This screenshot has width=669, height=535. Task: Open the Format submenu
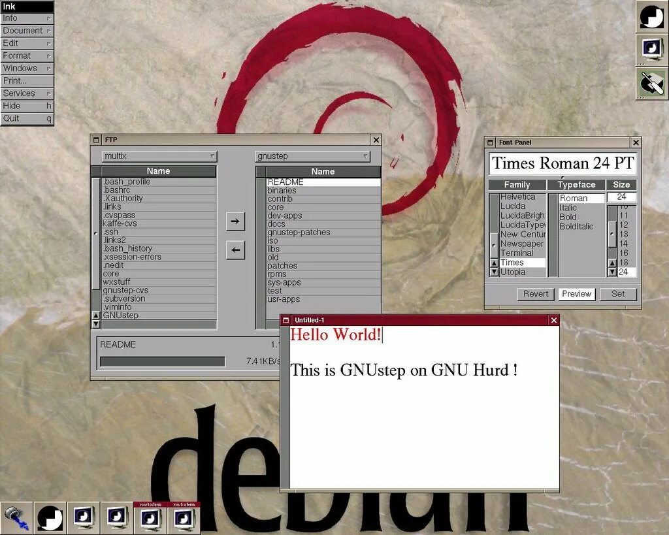click(x=27, y=56)
